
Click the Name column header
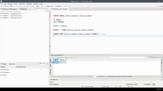(x=62, y=60)
